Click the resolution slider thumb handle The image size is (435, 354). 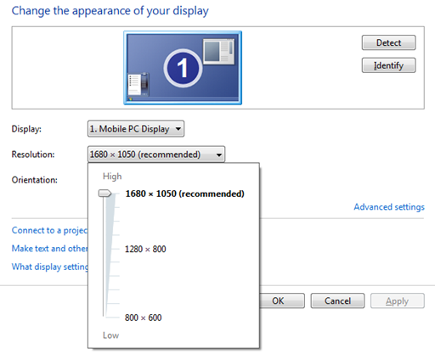(x=105, y=194)
